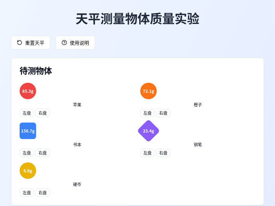Open the 使用说明 instructions
Image resolution: width=275 pixels, height=206 pixels.
pyautogui.click(x=75, y=43)
